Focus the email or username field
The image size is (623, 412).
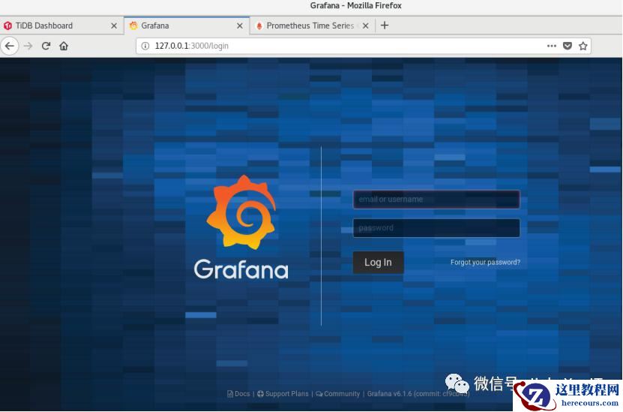point(436,199)
